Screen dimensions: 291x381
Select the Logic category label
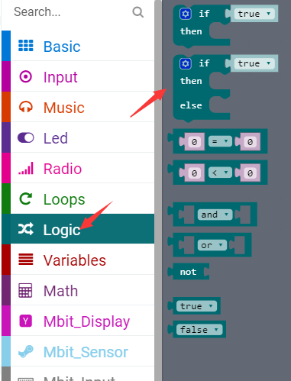(62, 230)
